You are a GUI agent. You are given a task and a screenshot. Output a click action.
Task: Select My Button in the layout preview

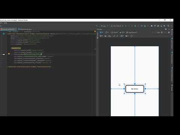tap(135, 89)
